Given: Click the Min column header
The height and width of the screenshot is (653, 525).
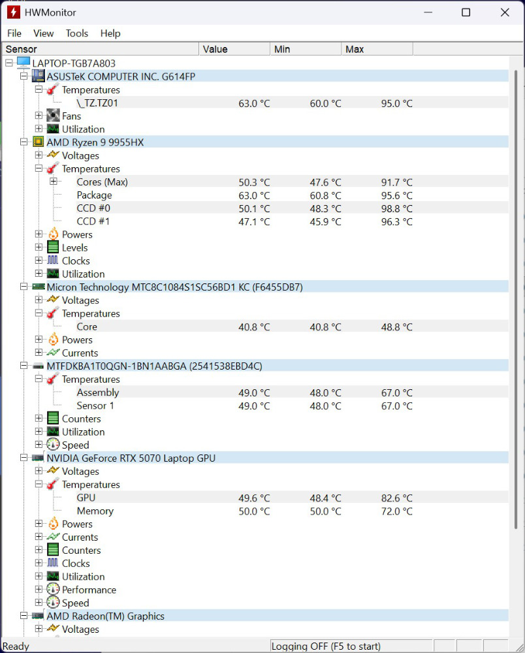Looking at the screenshot, I should tap(306, 49).
